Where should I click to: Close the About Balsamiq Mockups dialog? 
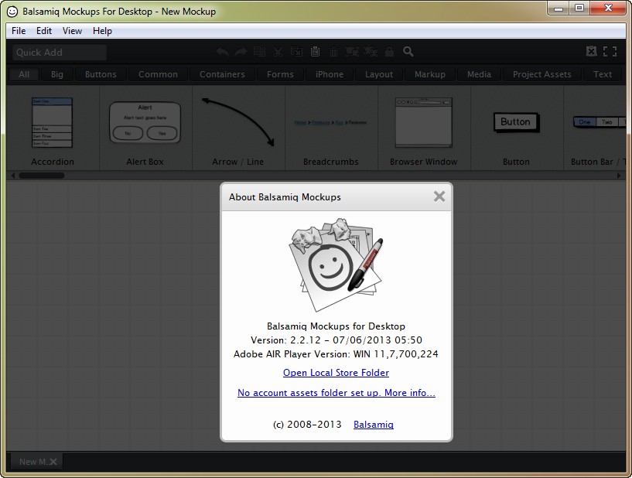coord(439,196)
